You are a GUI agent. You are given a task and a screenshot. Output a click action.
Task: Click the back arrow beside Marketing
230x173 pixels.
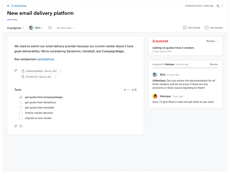pos(8,6)
